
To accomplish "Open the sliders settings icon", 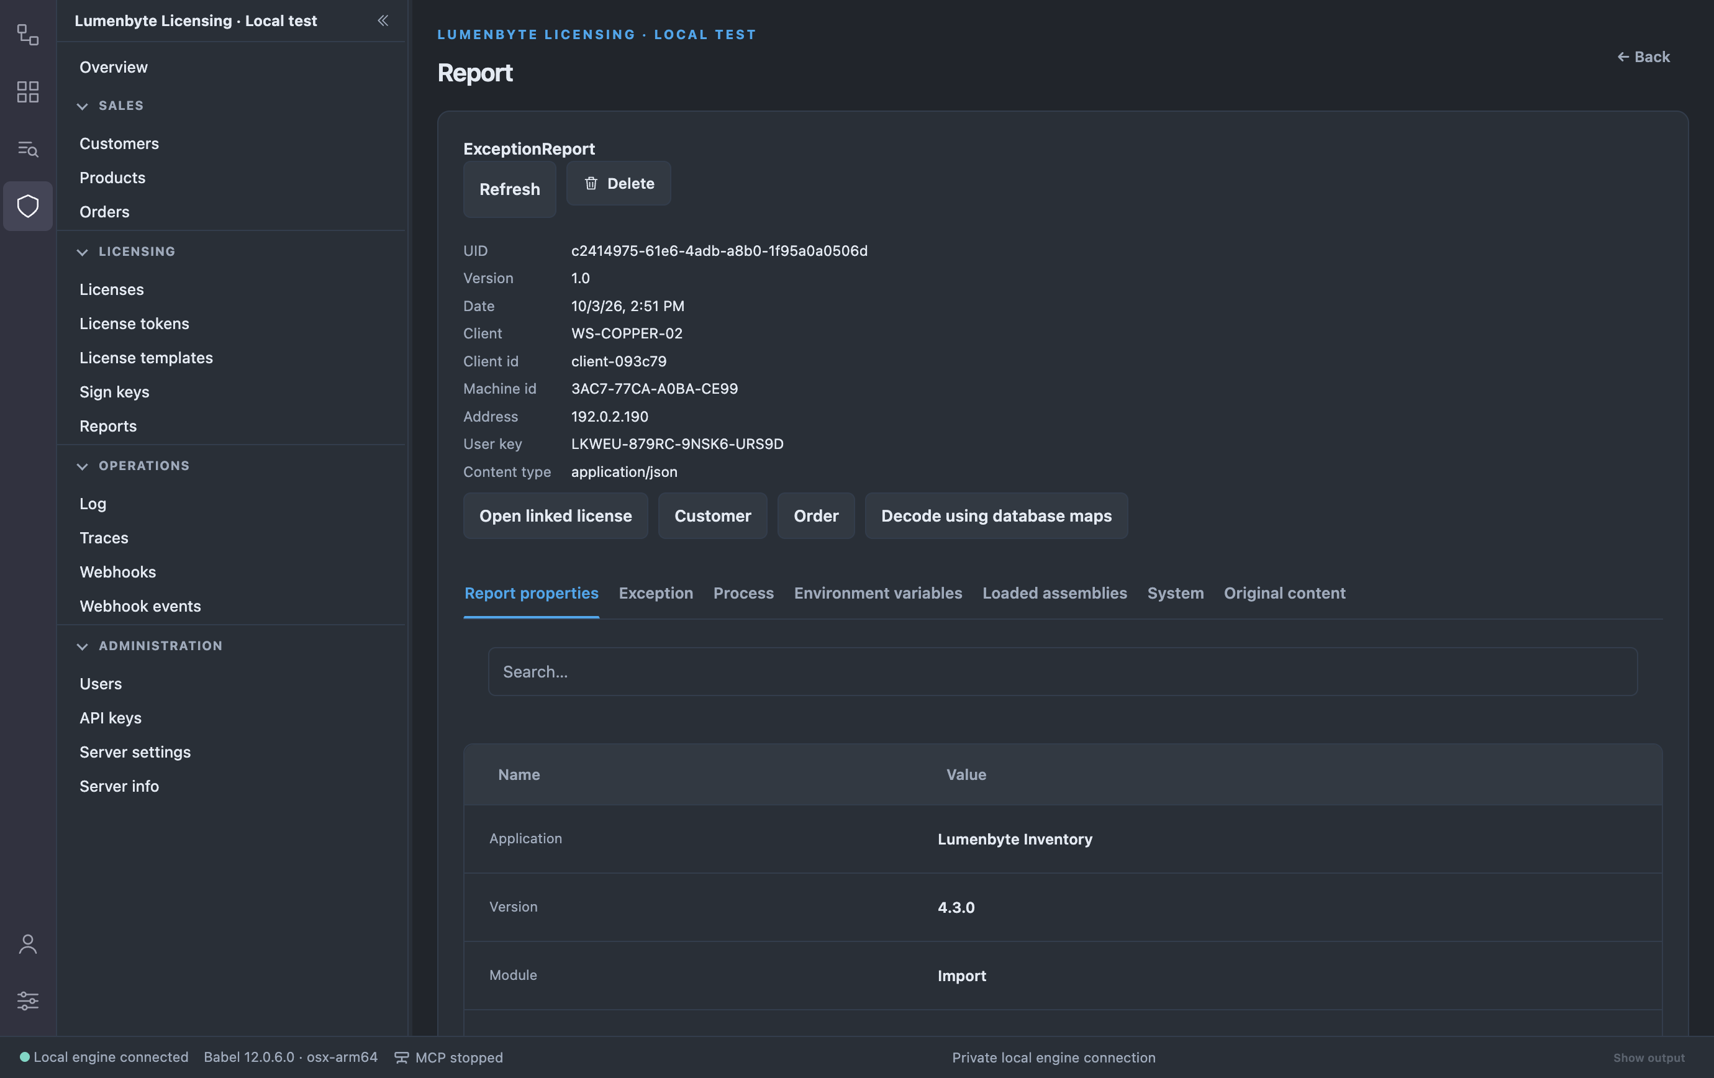I will (x=28, y=1000).
